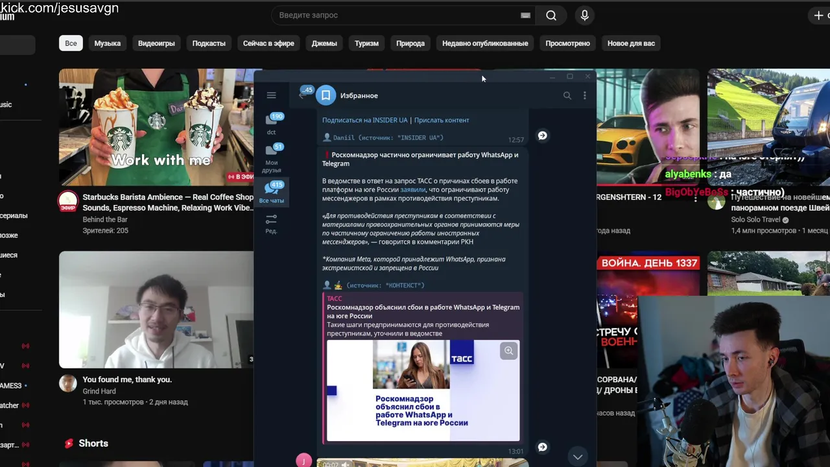Screen dimensions: 830x467
Task: Start YouTube voice search with microphone
Action: (584, 15)
